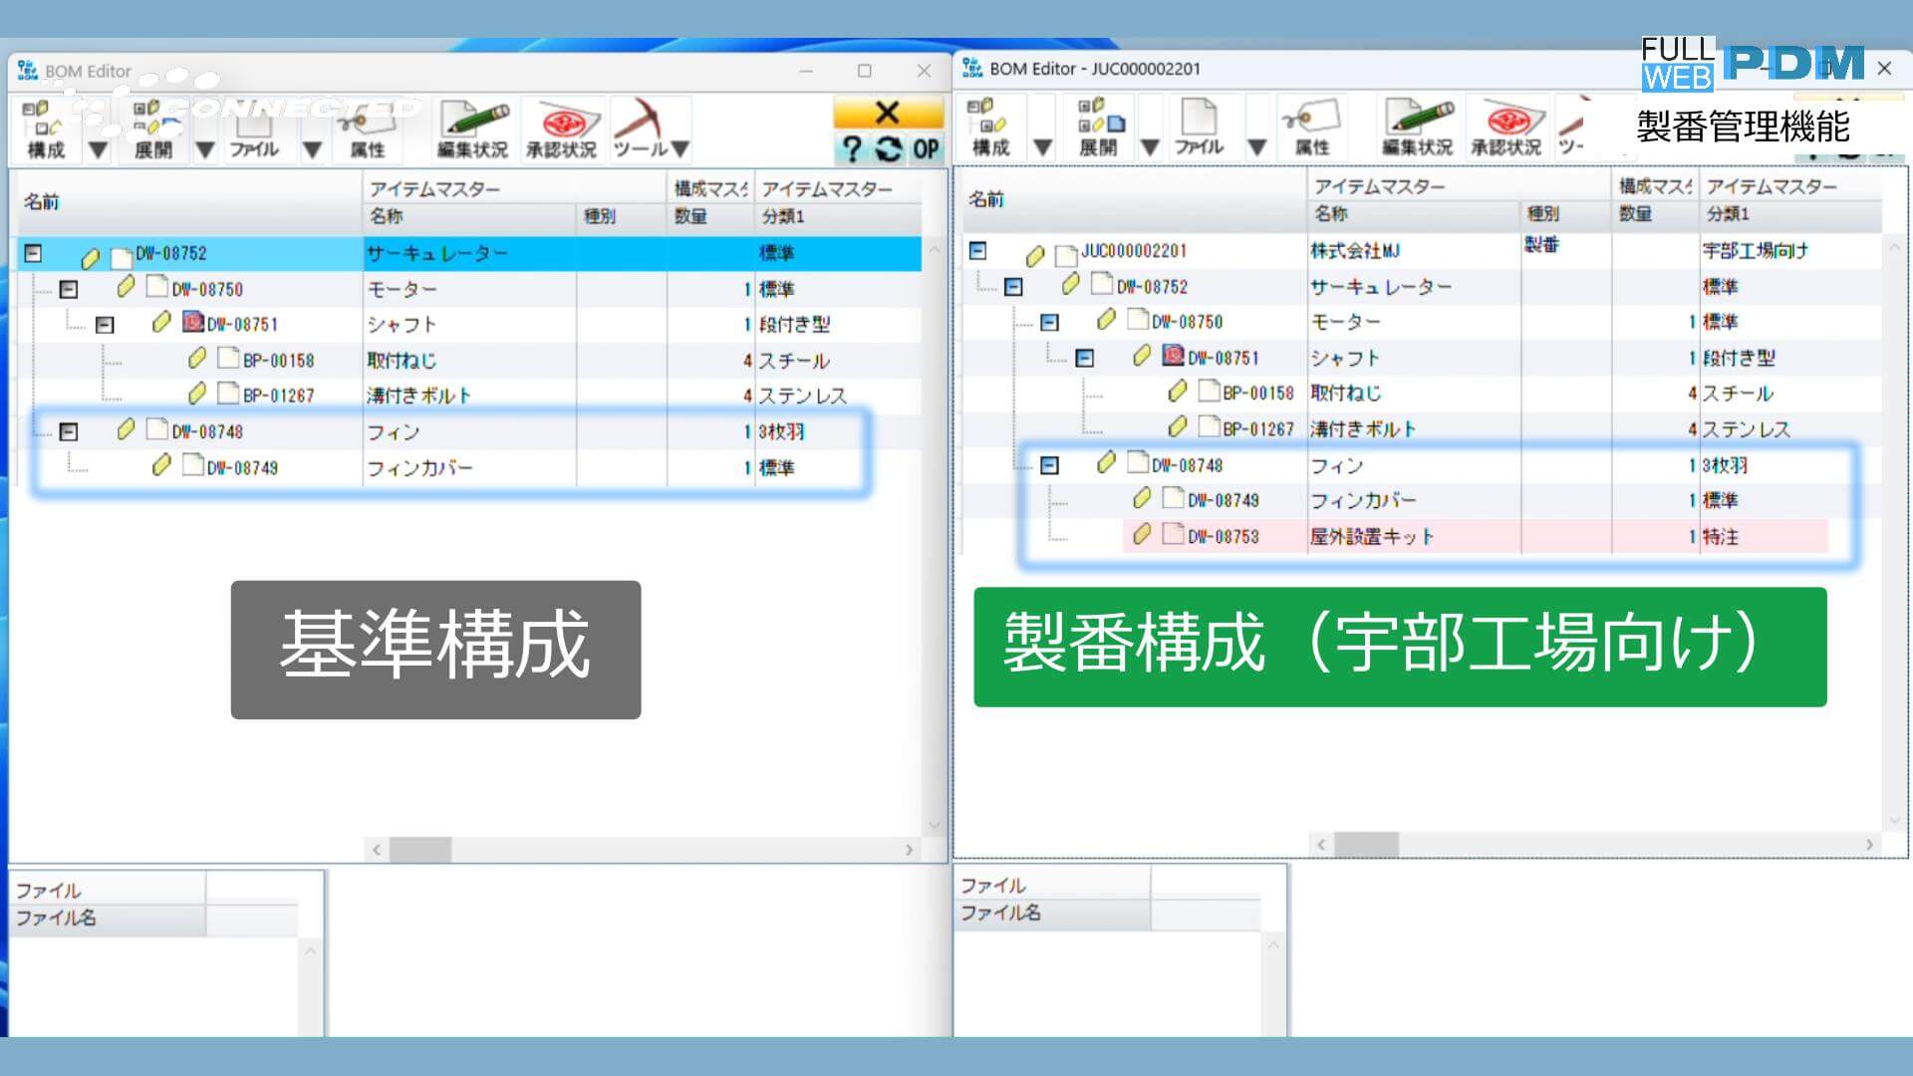Image resolution: width=1913 pixels, height=1076 pixels.
Task: Collapse the JUC000002201 root node
Action: (978, 250)
